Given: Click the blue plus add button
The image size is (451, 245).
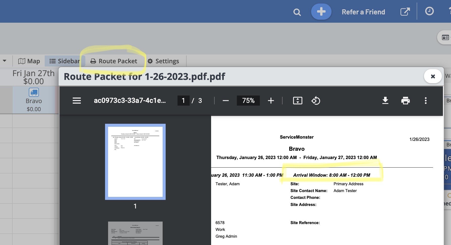Looking at the screenshot, I should click(x=321, y=12).
